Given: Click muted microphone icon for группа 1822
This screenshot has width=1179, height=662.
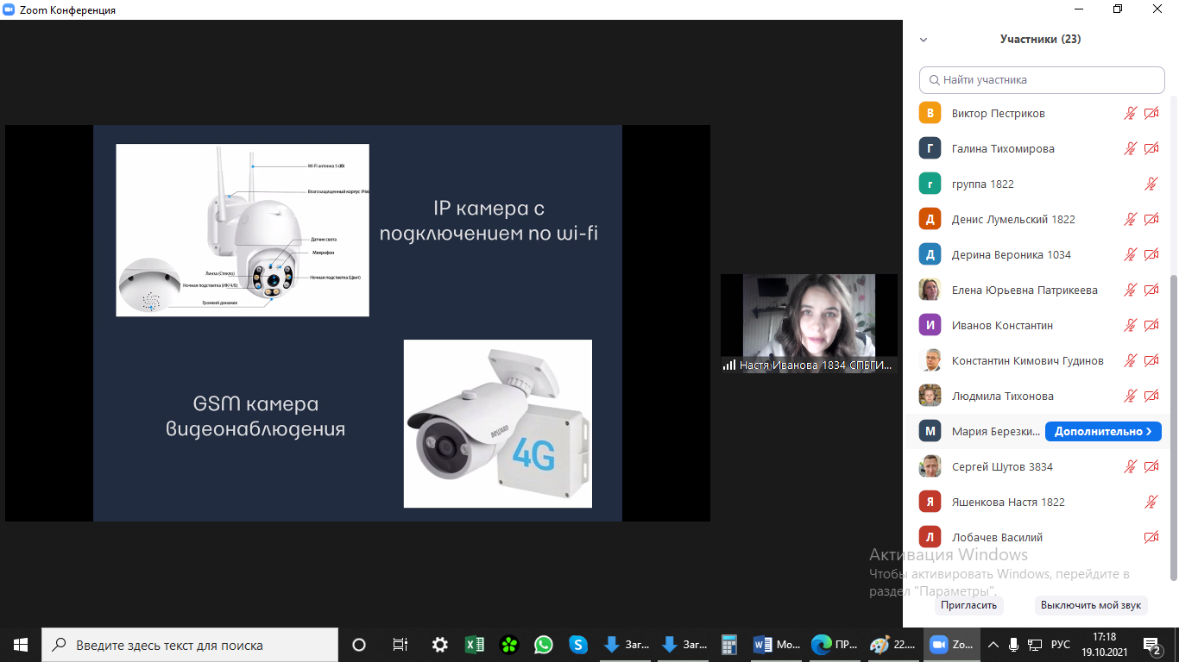Looking at the screenshot, I should point(1151,184).
